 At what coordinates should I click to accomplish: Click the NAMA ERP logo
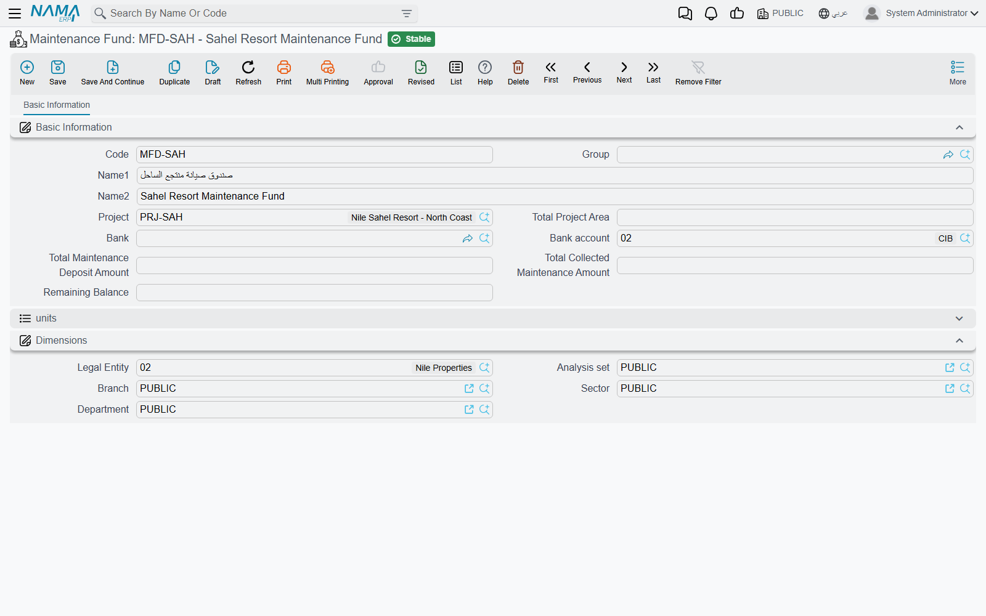55,13
